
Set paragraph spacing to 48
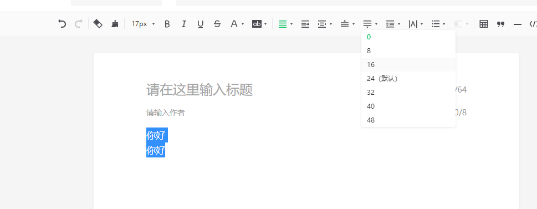408,120
